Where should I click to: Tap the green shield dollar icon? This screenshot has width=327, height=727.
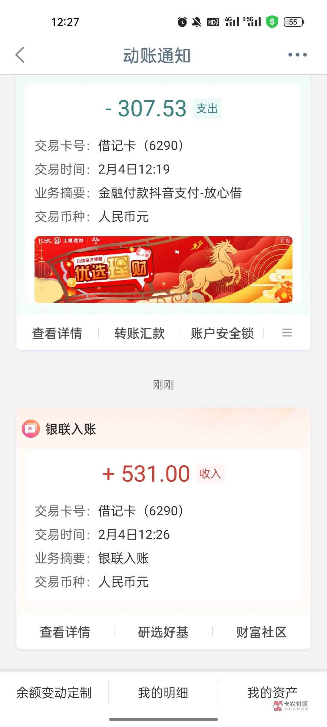tap(272, 22)
